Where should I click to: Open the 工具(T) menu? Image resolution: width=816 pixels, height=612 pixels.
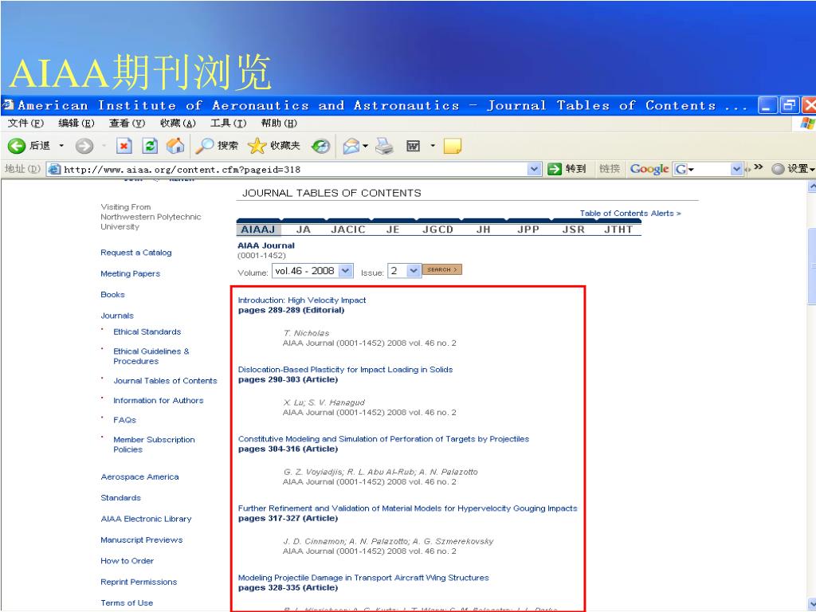pyautogui.click(x=228, y=124)
